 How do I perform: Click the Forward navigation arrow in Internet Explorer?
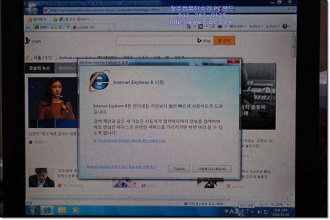pyautogui.click(x=35, y=10)
